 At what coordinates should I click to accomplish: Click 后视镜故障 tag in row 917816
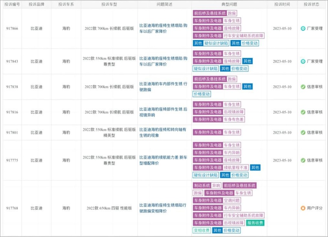[234, 112]
